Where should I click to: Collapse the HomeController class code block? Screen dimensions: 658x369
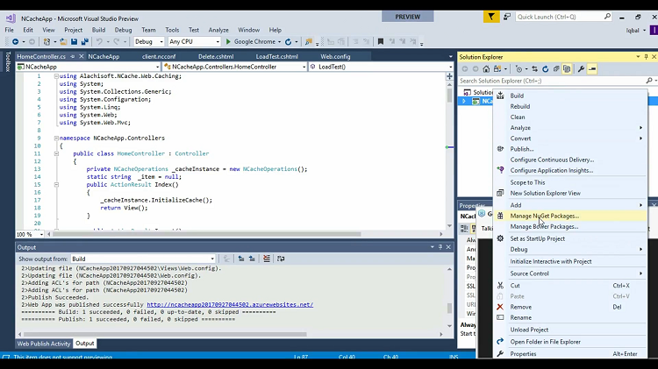[x=56, y=153]
